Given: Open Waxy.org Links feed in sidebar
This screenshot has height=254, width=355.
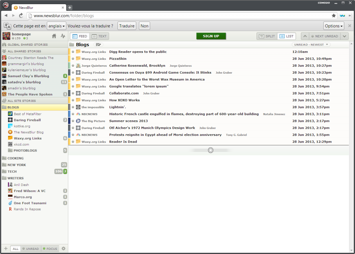Looking at the screenshot, I should pyautogui.click(x=34, y=138).
